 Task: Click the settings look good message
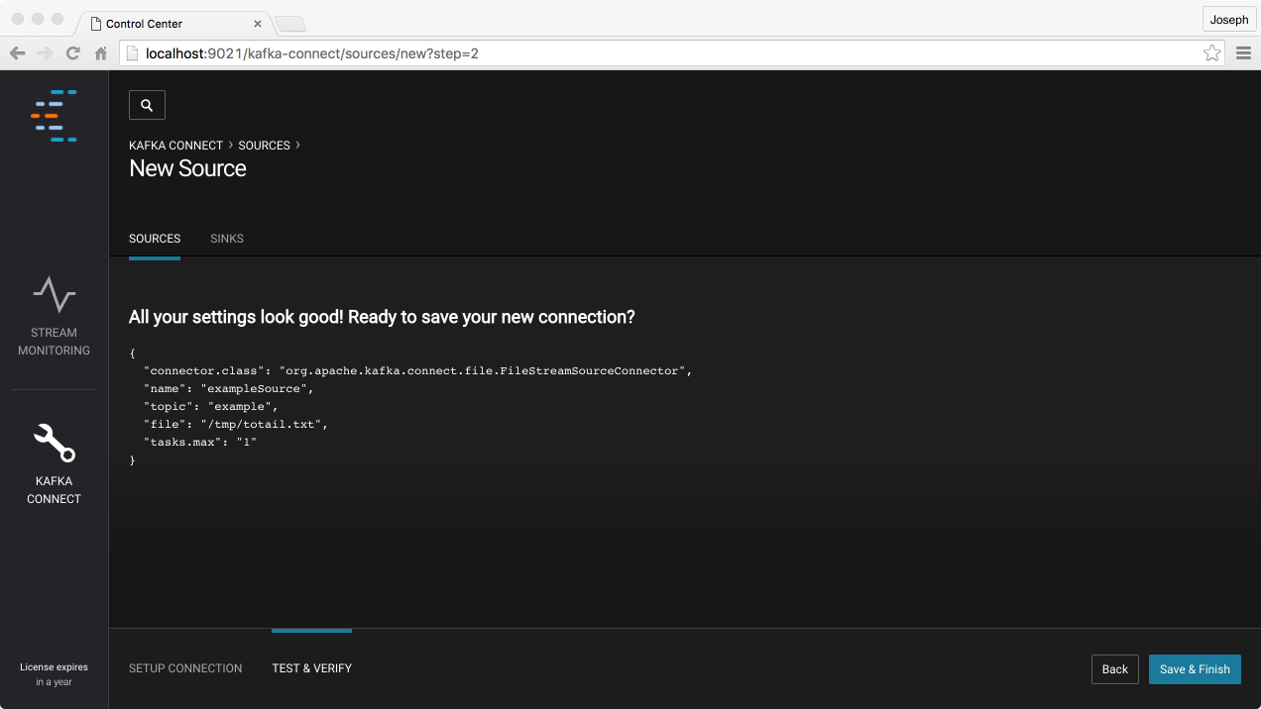pos(382,317)
